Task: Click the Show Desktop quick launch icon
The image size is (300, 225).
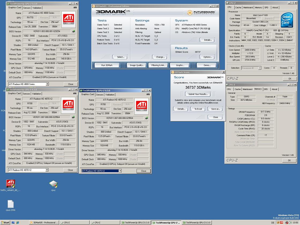Action: [13, 223]
